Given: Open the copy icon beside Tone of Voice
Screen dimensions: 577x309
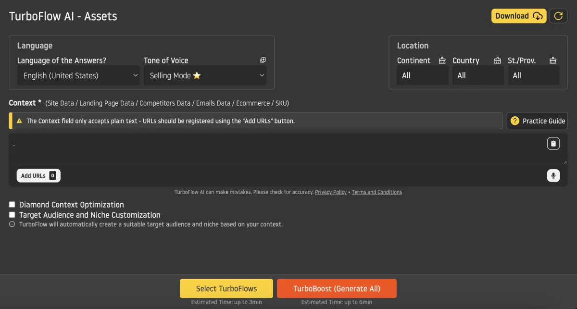Looking at the screenshot, I should (x=263, y=60).
